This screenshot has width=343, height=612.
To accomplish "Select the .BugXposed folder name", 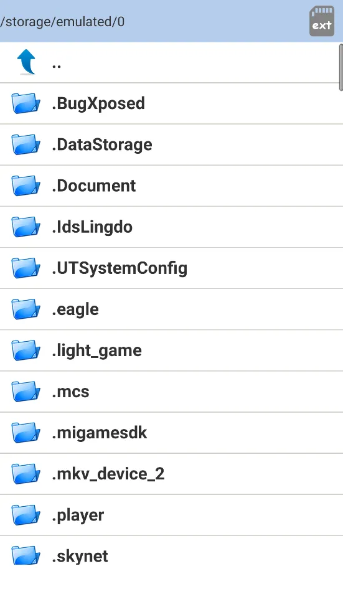I will point(98,103).
